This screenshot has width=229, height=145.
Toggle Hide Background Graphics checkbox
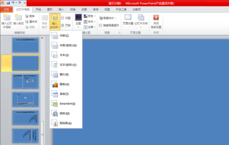tap(100, 25)
